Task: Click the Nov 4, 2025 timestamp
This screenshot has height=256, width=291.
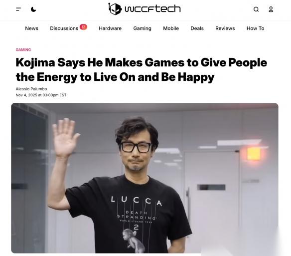Action: (41, 95)
